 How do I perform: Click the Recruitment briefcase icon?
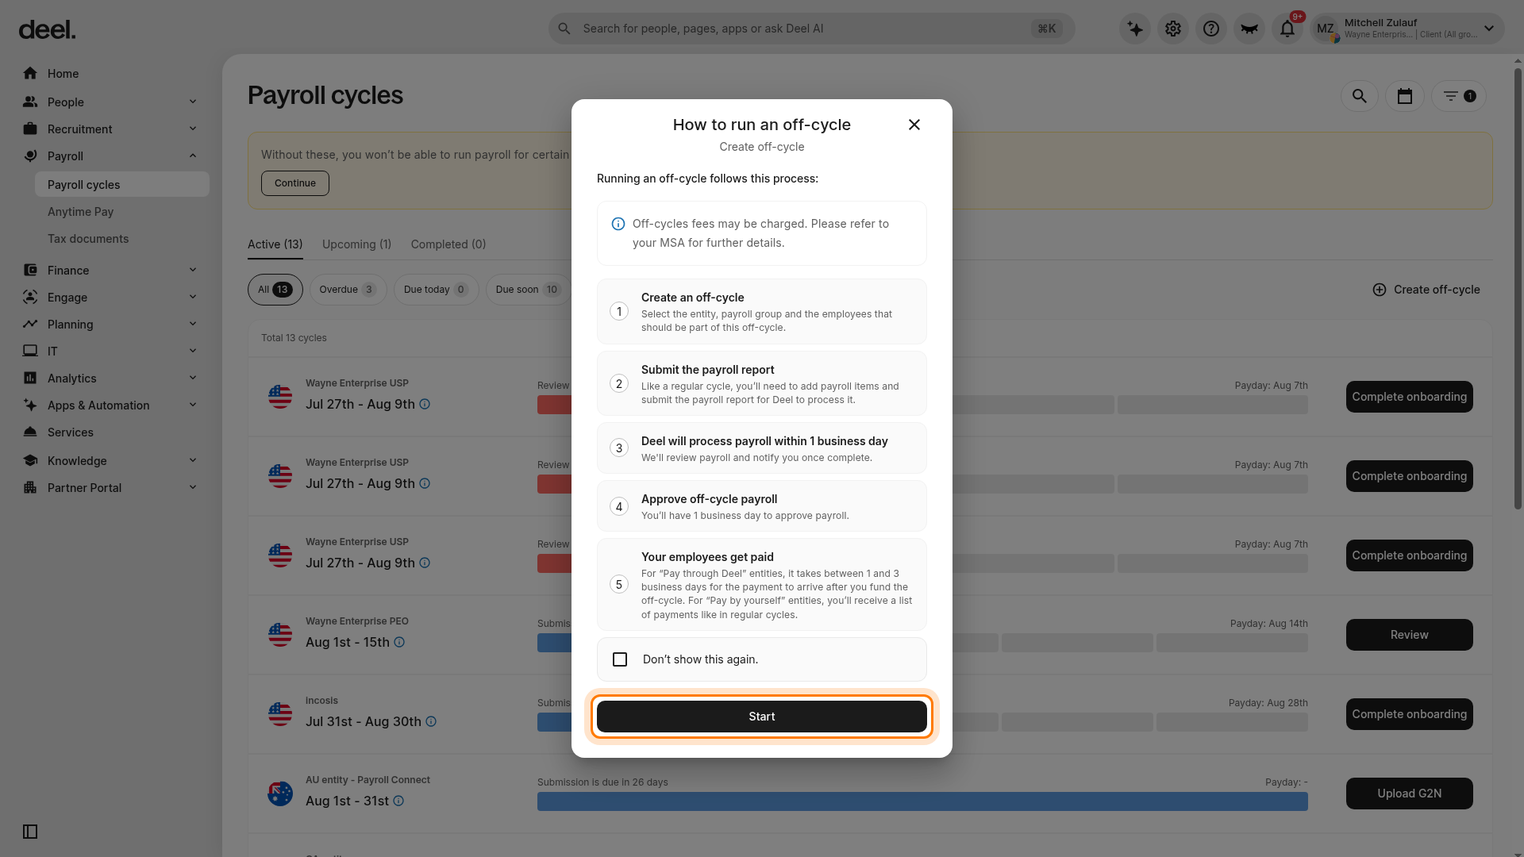[30, 129]
